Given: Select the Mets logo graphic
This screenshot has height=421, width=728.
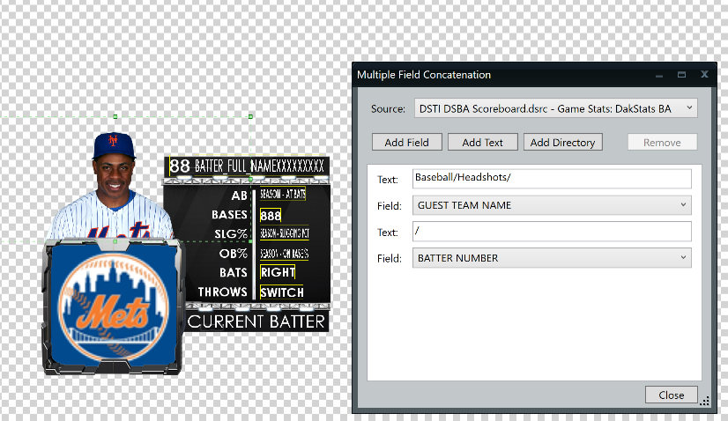Looking at the screenshot, I should pos(113,307).
